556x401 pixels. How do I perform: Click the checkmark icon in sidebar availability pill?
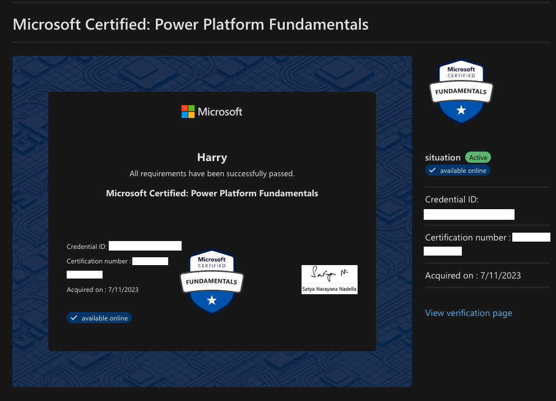click(x=432, y=170)
